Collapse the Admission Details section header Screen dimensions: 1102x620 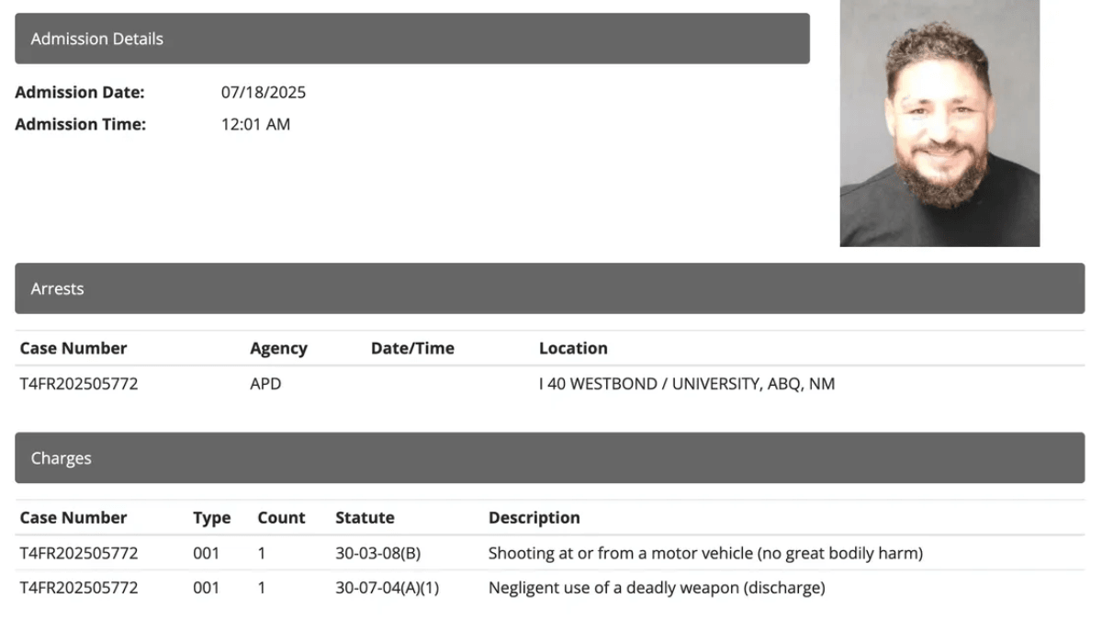point(411,39)
